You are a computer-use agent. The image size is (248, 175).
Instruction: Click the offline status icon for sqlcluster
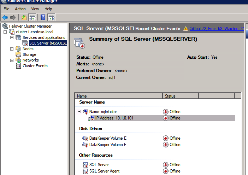pyautogui.click(x=166, y=112)
